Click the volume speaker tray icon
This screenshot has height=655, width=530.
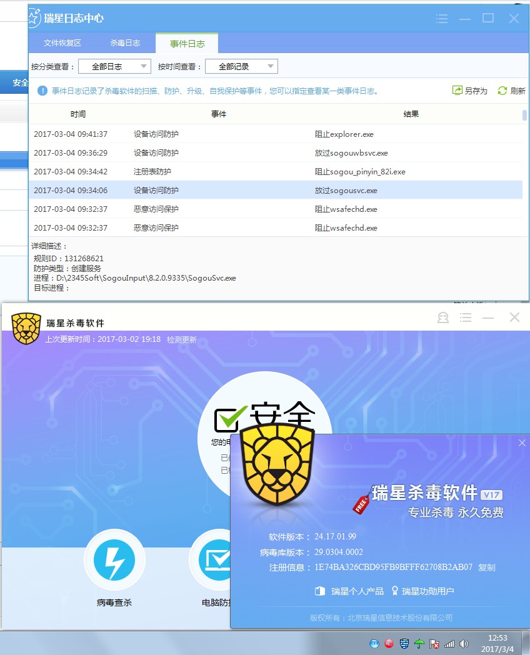pos(464,643)
